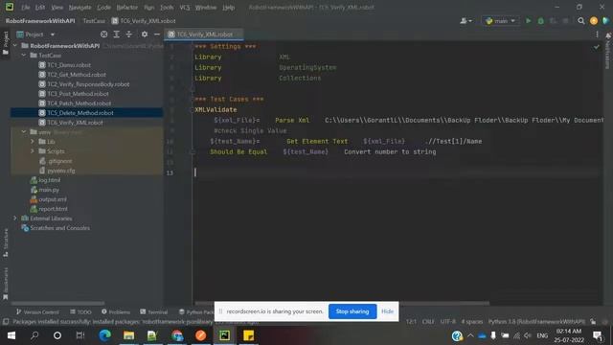Select TC6_Verify_XML.robot in project tree
The height and width of the screenshot is (345, 613).
[x=75, y=123]
